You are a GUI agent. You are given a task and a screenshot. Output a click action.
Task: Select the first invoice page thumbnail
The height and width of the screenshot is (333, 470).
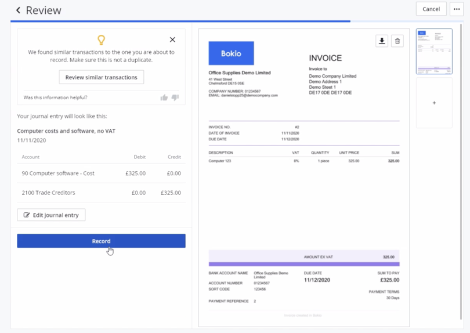click(434, 52)
